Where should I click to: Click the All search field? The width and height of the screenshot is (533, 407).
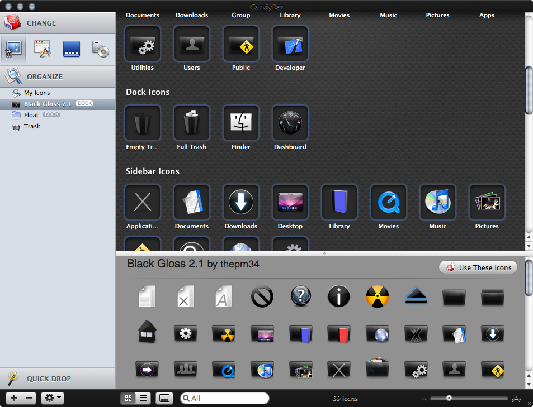pyautogui.click(x=225, y=398)
